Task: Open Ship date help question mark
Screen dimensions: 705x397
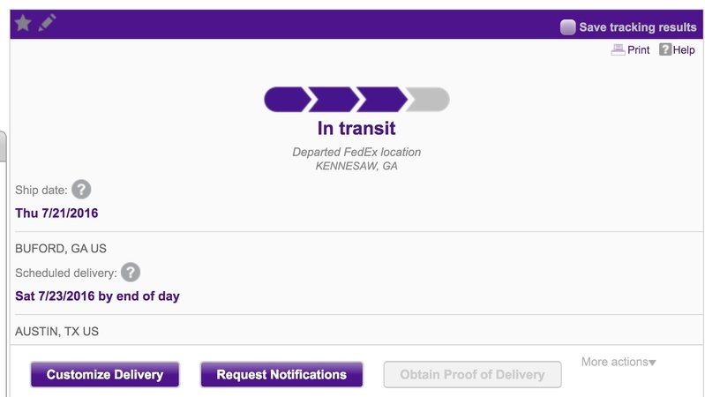Action: (x=81, y=190)
